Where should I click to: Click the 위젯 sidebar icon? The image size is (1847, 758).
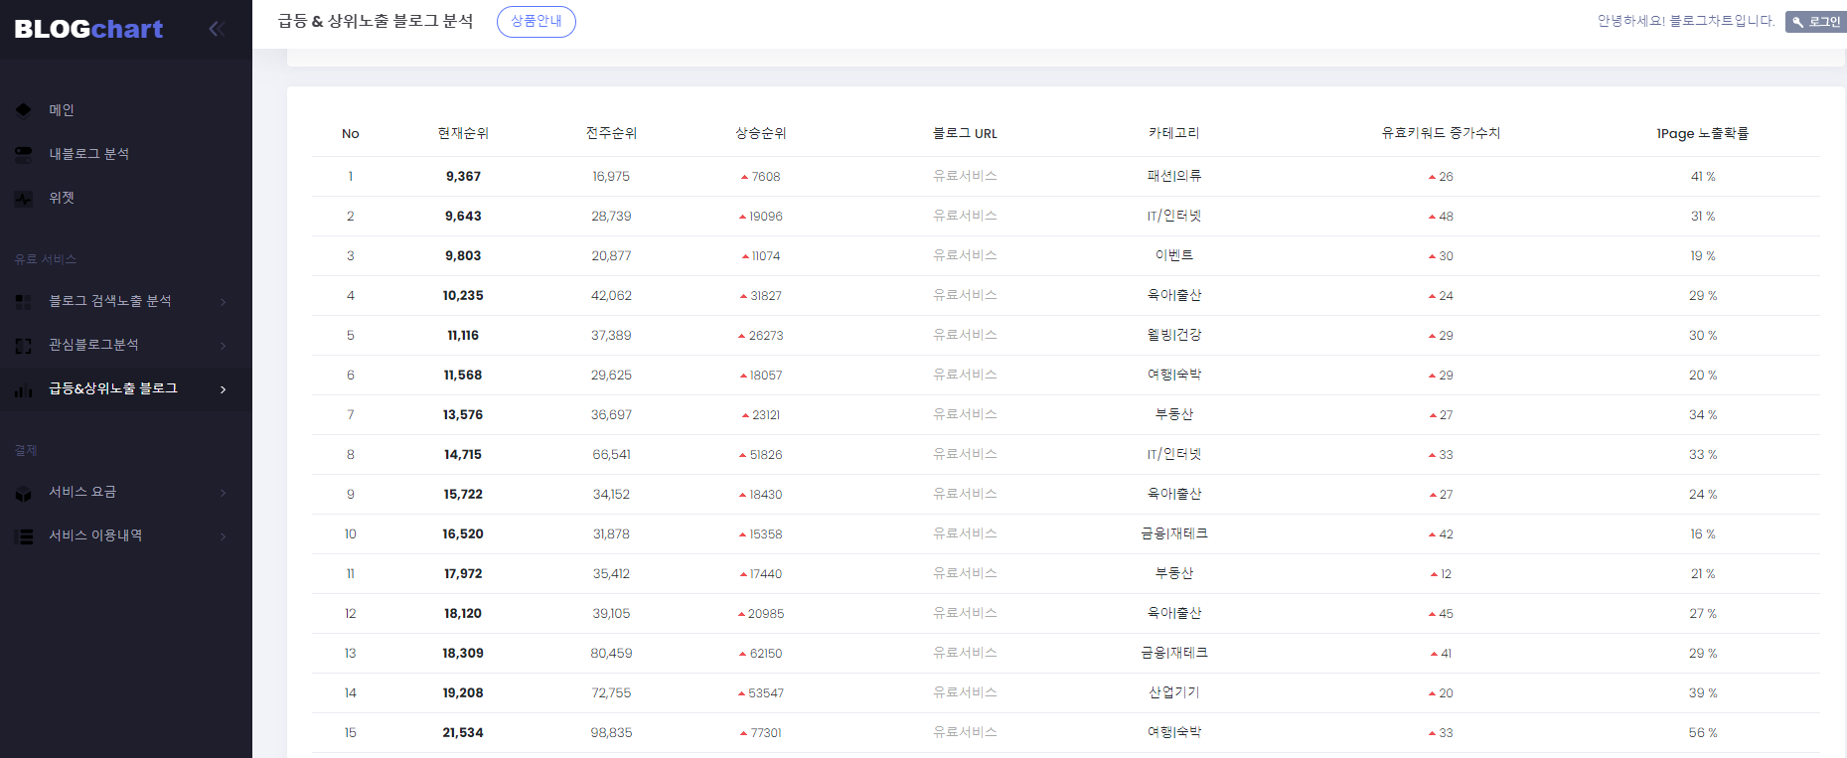tap(24, 198)
